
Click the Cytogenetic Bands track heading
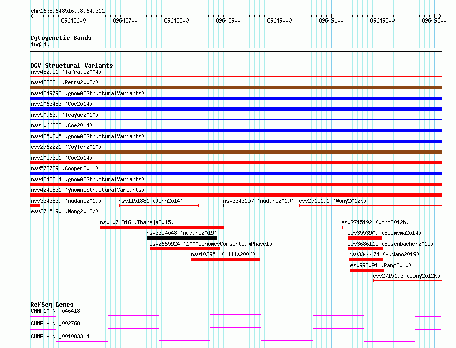point(61,38)
